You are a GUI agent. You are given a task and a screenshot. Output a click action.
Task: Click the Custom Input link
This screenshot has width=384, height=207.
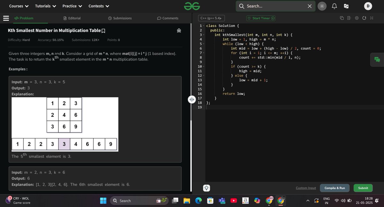coord(306,188)
